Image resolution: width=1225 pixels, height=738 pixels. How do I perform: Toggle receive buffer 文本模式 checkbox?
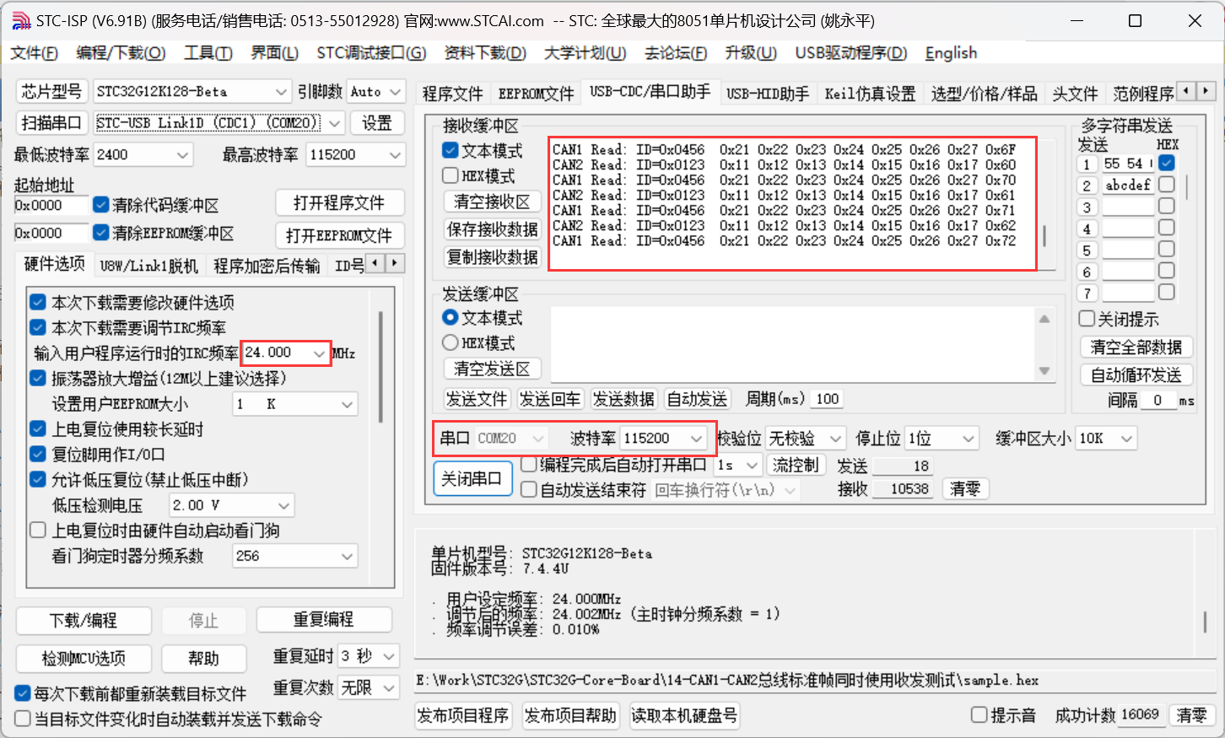point(451,151)
